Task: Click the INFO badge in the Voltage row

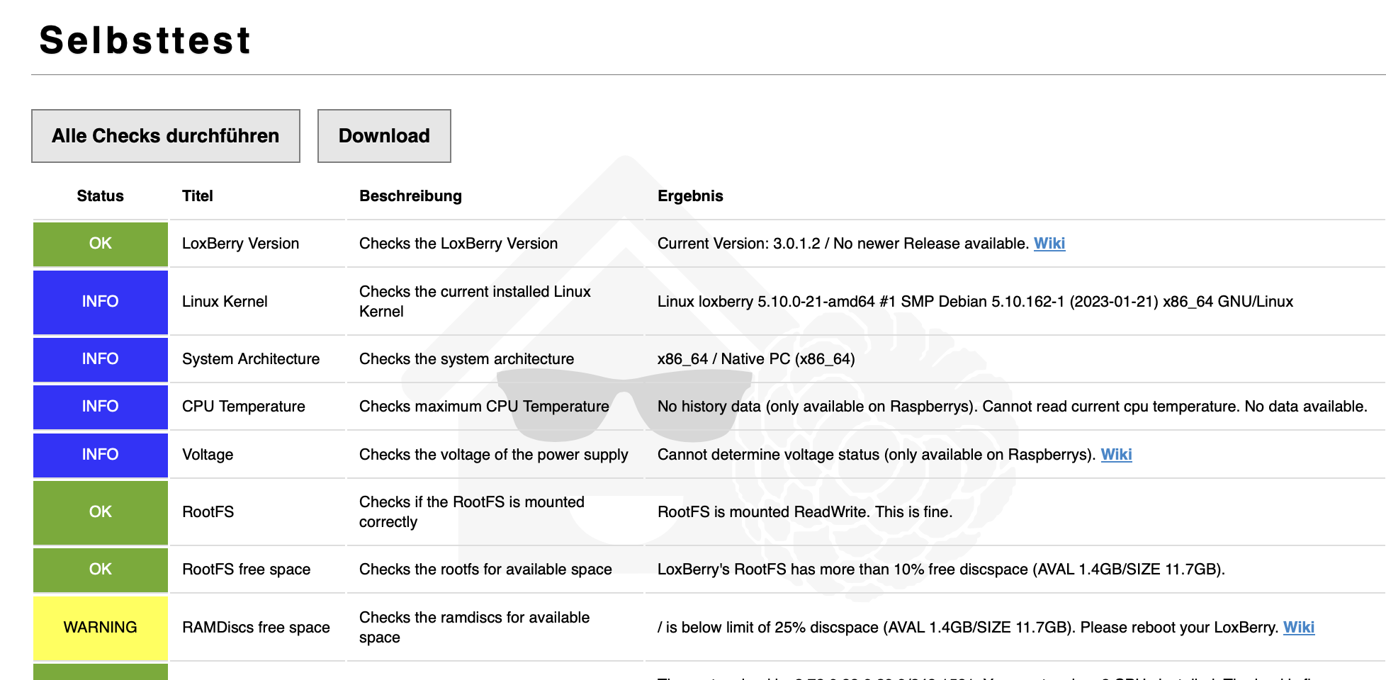Action: pyautogui.click(x=101, y=455)
